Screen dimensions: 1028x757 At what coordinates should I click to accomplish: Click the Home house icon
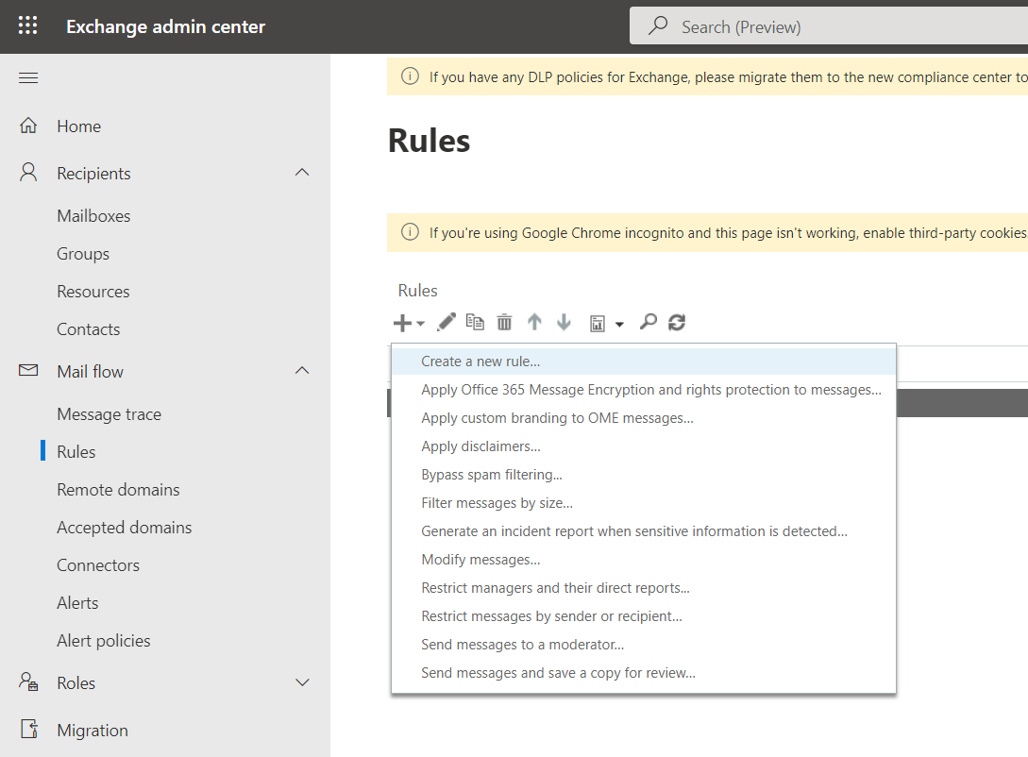point(28,125)
